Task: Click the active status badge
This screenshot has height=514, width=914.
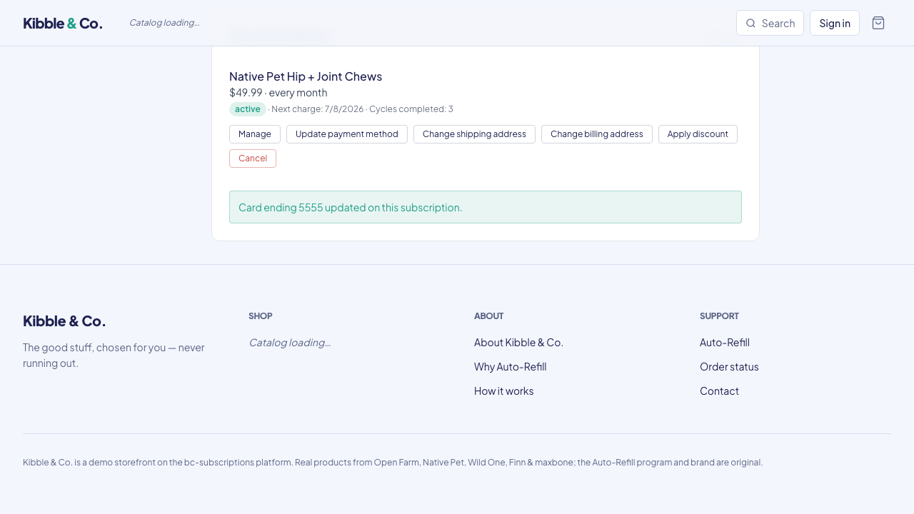Action: pyautogui.click(x=248, y=109)
